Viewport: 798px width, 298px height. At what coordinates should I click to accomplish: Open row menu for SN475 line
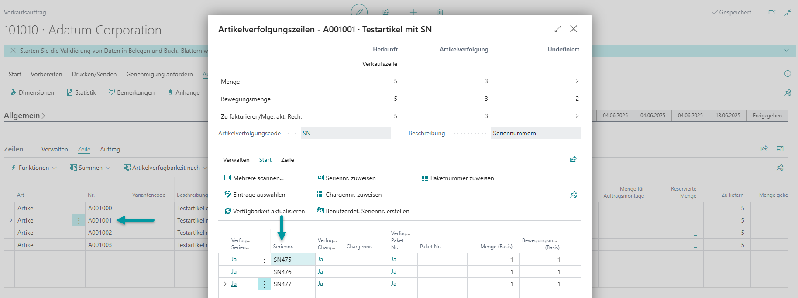pyautogui.click(x=264, y=260)
